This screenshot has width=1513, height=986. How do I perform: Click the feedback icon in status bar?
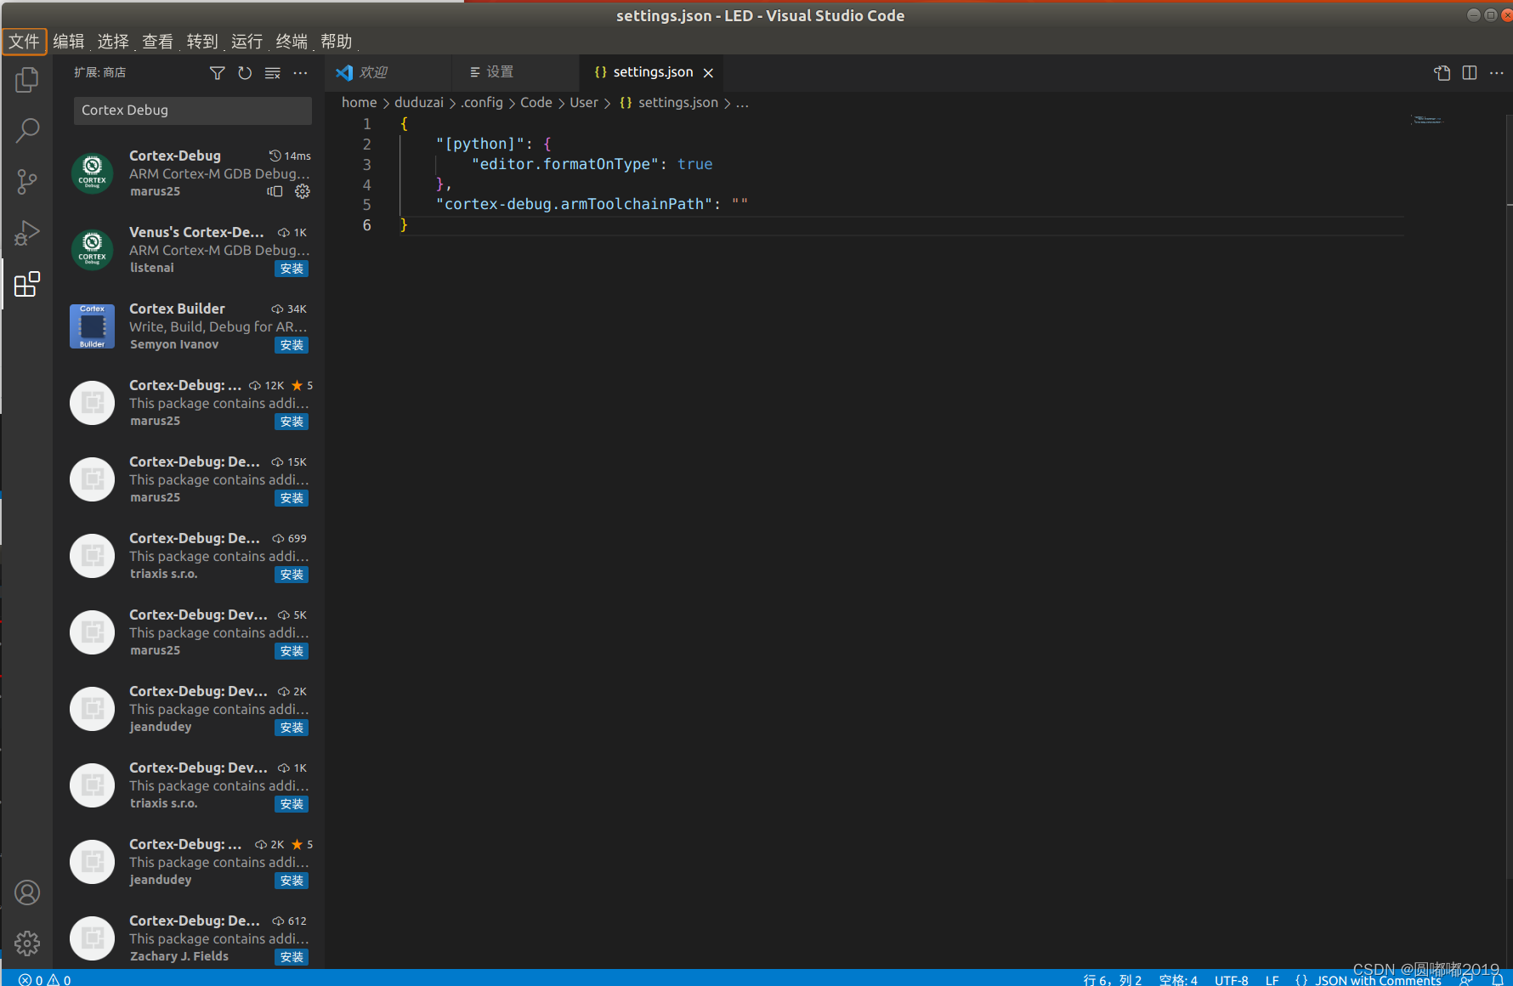click(1466, 980)
